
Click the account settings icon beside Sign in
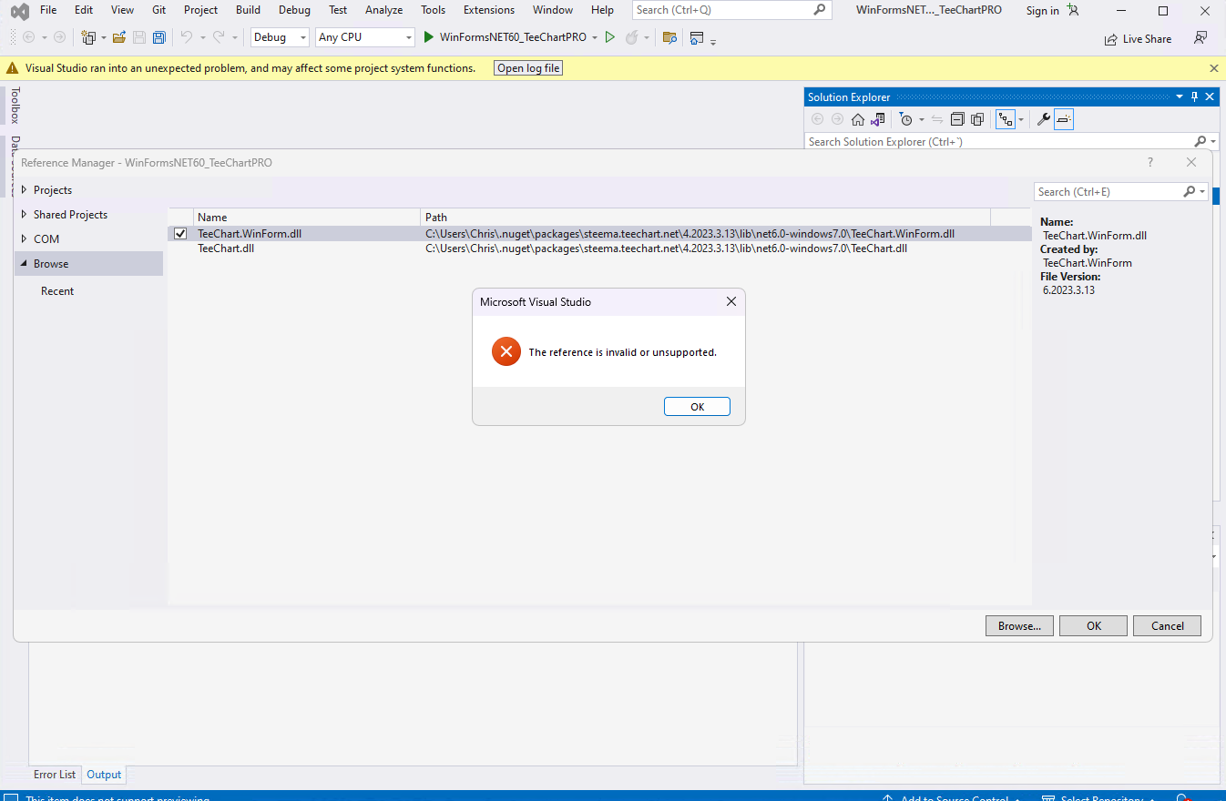pos(1073,10)
